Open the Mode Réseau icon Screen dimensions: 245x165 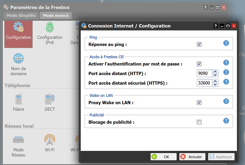pos(18,146)
